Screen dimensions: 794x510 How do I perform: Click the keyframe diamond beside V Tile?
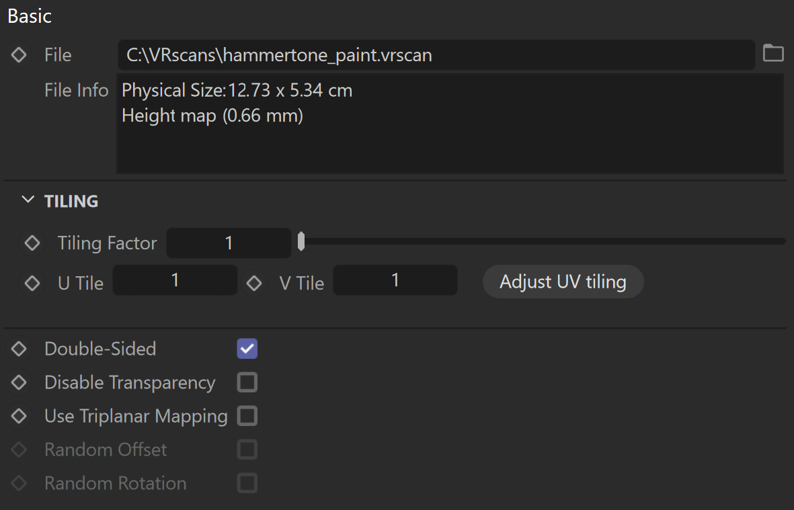point(253,283)
